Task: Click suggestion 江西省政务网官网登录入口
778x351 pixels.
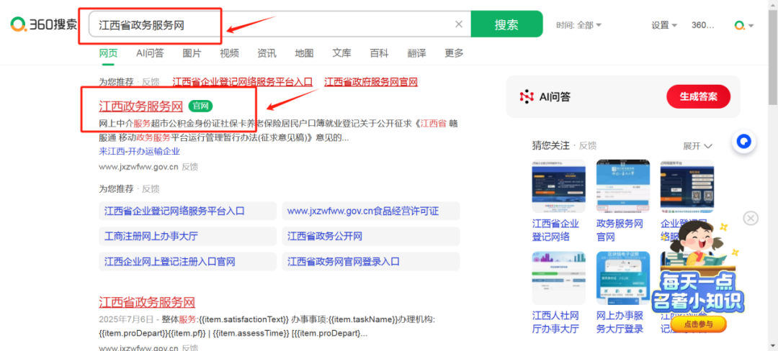Action: (371, 261)
